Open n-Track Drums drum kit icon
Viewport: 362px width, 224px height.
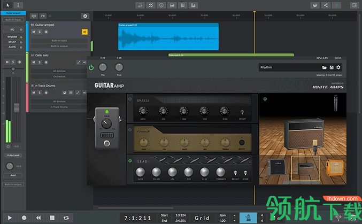click(x=65, y=92)
